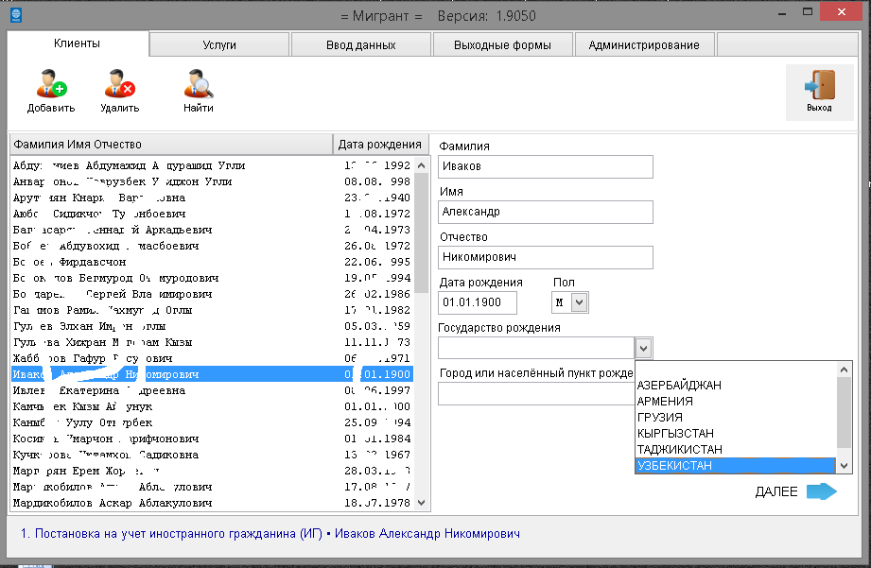The height and width of the screenshot is (568, 871).
Task: Click the application icon in title bar
Action: [14, 16]
